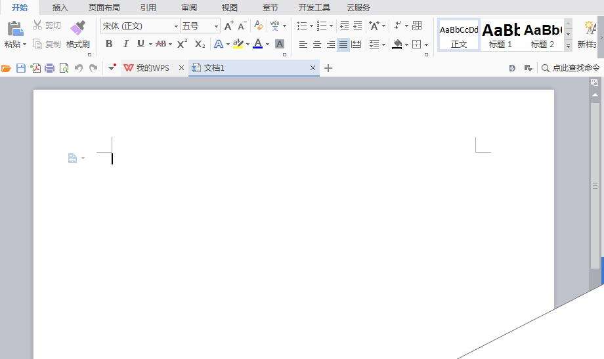
Task: Align text left
Action: (x=303, y=45)
